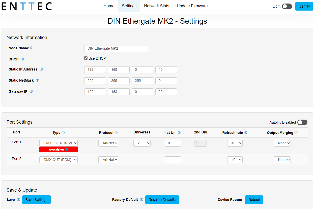Click Reset to Defaults button
316x212 pixels.
click(162, 200)
